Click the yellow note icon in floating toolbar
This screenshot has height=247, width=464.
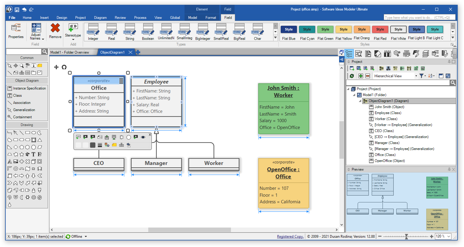point(114,145)
